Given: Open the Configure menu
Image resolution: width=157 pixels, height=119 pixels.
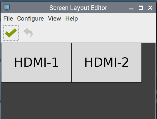Looking at the screenshot, I should coord(31,19).
